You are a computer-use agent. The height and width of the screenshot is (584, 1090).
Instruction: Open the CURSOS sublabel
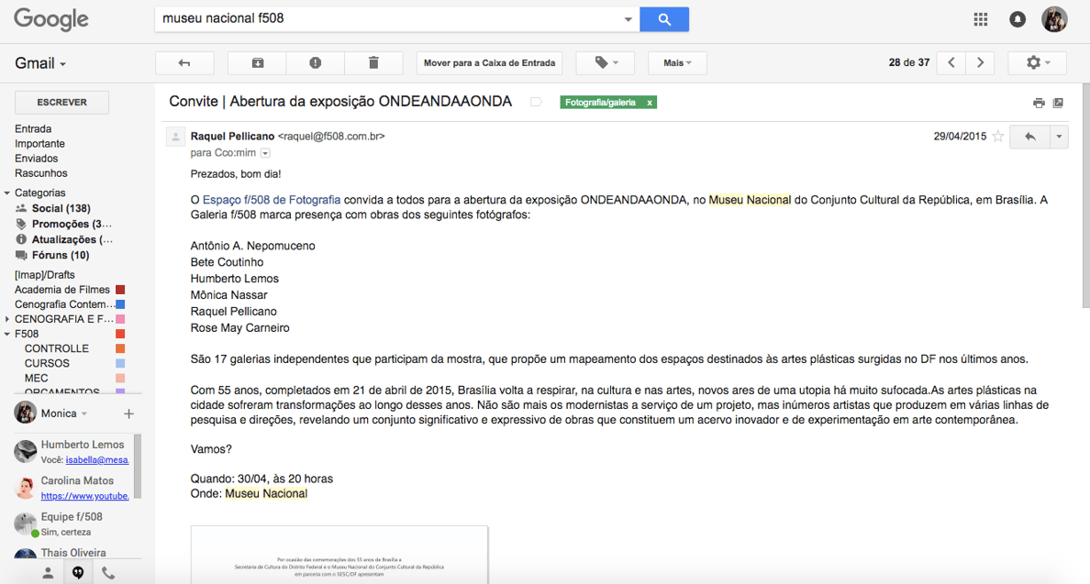coord(47,363)
